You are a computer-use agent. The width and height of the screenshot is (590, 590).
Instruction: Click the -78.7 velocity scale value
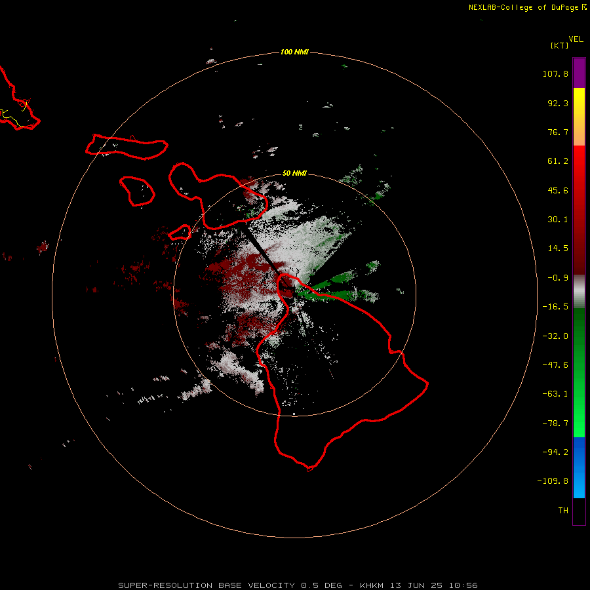[555, 423]
